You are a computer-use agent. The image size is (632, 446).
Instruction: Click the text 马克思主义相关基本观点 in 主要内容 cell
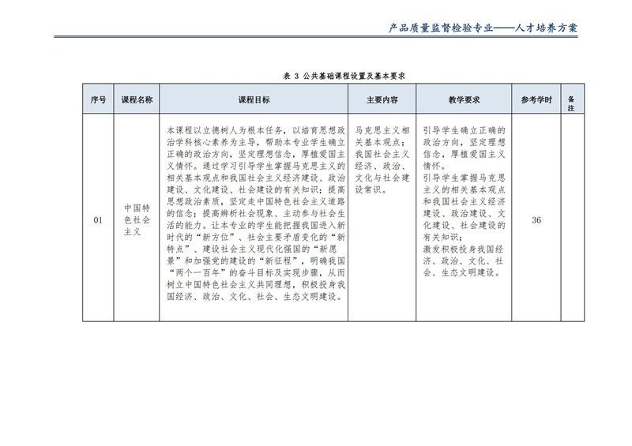[x=382, y=136]
